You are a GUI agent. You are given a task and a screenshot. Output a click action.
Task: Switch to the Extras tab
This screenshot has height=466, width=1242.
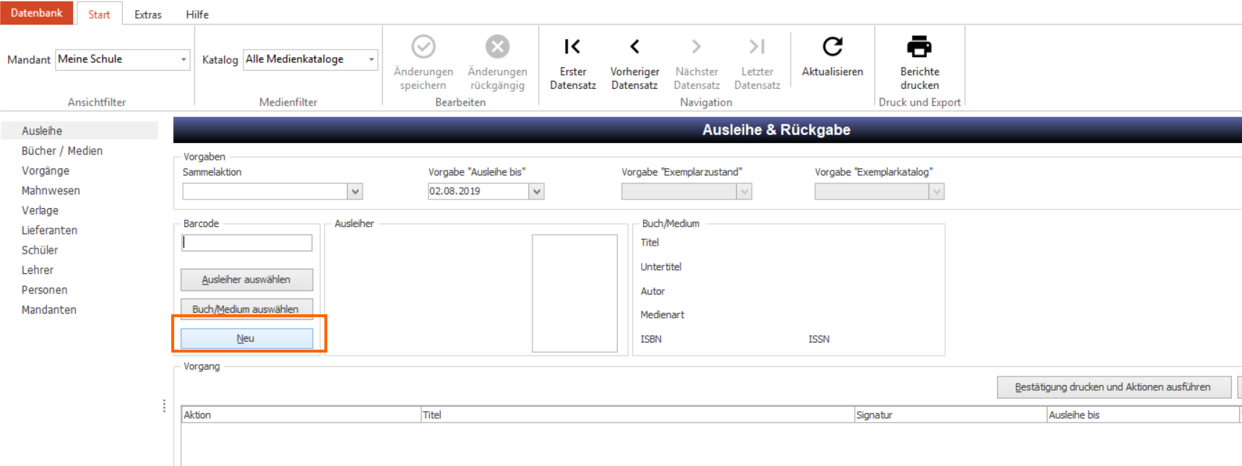tap(148, 14)
